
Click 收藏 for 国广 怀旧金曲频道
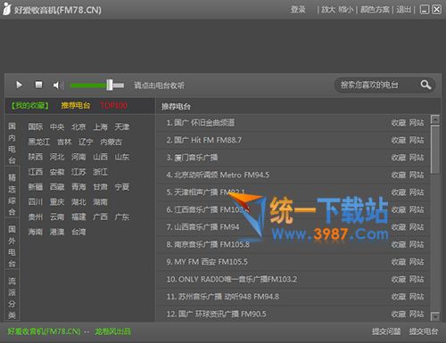399,123
